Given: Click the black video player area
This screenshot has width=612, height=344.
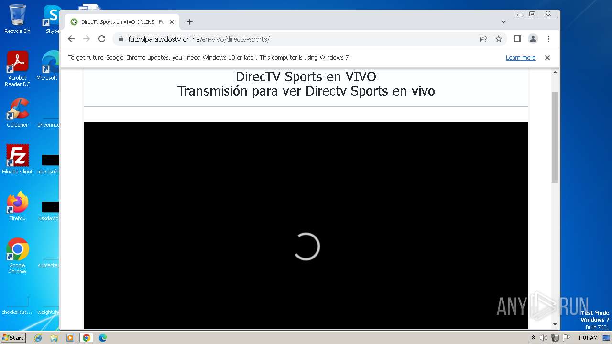Looking at the screenshot, I should click(306, 225).
